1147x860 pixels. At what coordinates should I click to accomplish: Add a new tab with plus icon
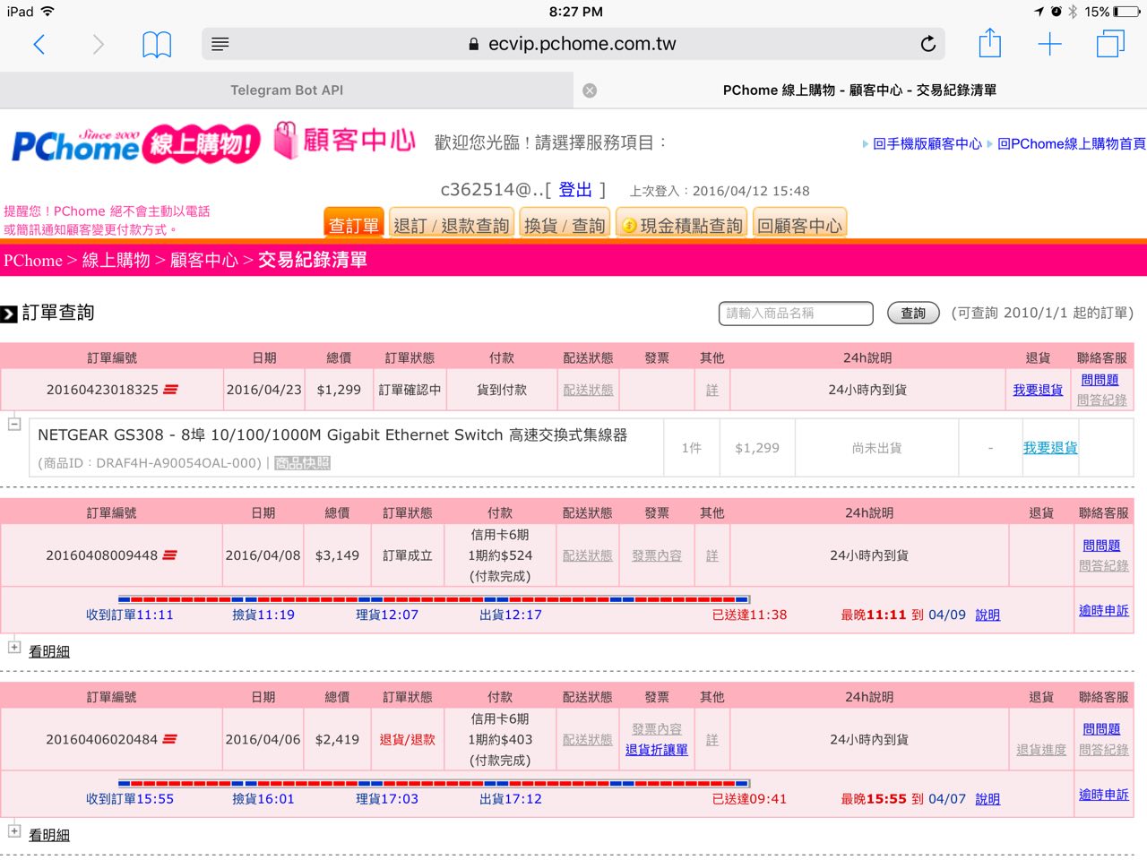click(1049, 44)
